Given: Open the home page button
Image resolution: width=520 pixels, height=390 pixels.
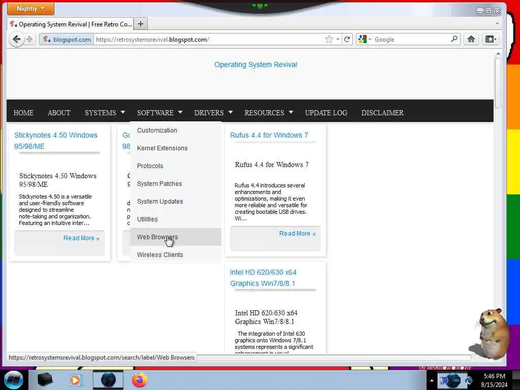Looking at the screenshot, I should coord(471,39).
